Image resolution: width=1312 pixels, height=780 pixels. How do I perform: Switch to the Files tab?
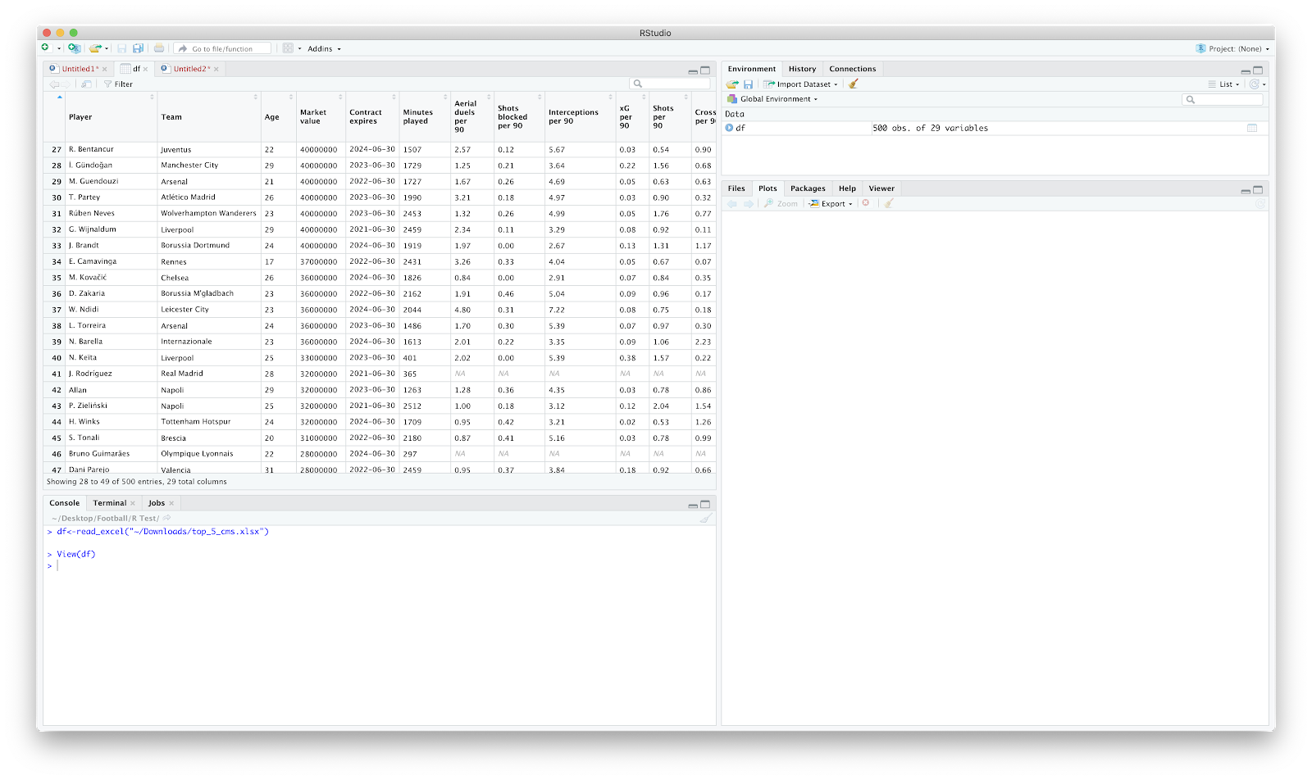coord(736,188)
